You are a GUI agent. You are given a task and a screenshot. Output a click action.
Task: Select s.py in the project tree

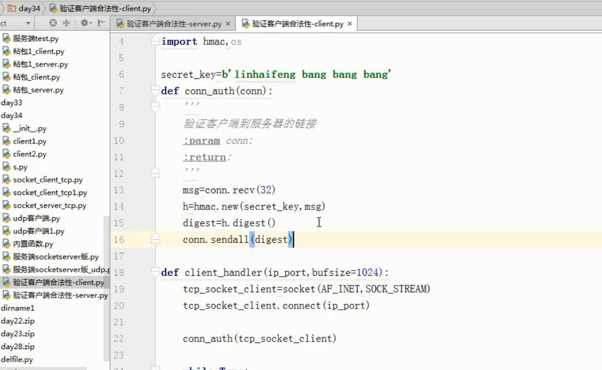coord(15,167)
